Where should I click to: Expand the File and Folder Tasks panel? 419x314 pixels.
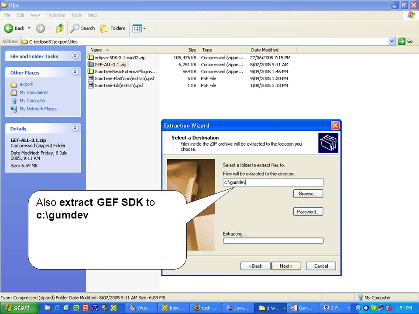pyautogui.click(x=75, y=55)
